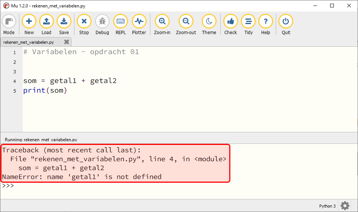Create a New file

29,24
